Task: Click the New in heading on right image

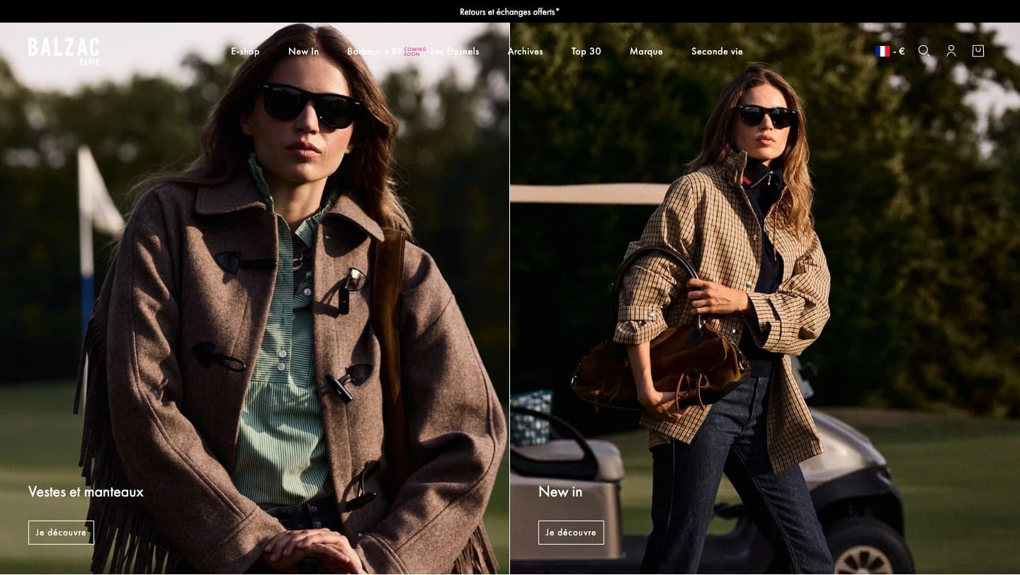Action: point(560,492)
